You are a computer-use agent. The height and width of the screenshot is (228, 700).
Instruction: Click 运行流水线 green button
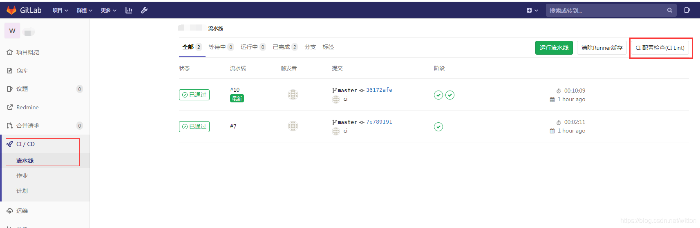554,48
